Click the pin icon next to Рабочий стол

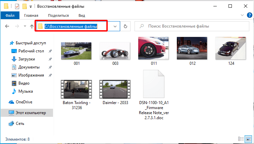[50, 51]
